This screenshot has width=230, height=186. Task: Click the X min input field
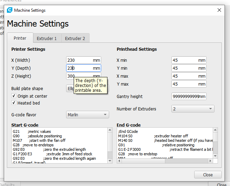[x=189, y=60]
